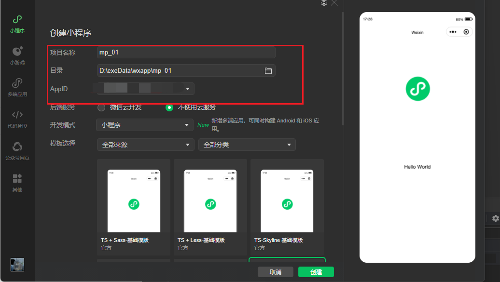The image size is (500, 282).
Task: Click the user avatar in the sidebar
Action: coord(17,265)
